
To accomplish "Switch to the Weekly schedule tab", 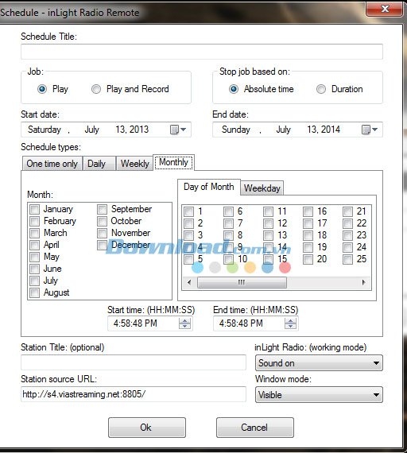I will [x=134, y=164].
